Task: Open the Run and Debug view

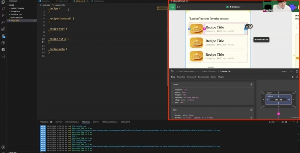Action: [3, 23]
